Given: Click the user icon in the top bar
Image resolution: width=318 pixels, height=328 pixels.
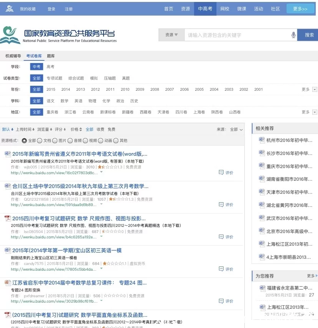Looking at the screenshot, I should coord(10,8).
